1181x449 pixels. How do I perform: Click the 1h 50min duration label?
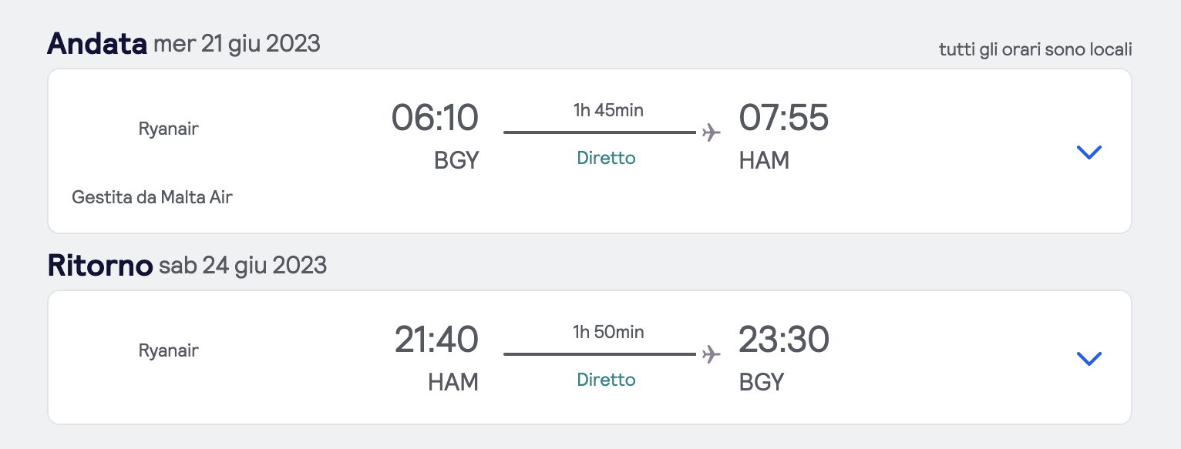[608, 332]
